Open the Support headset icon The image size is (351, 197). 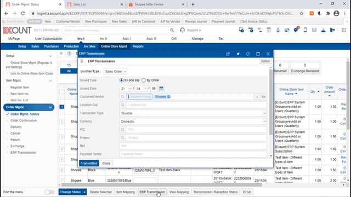(x=183, y=30)
